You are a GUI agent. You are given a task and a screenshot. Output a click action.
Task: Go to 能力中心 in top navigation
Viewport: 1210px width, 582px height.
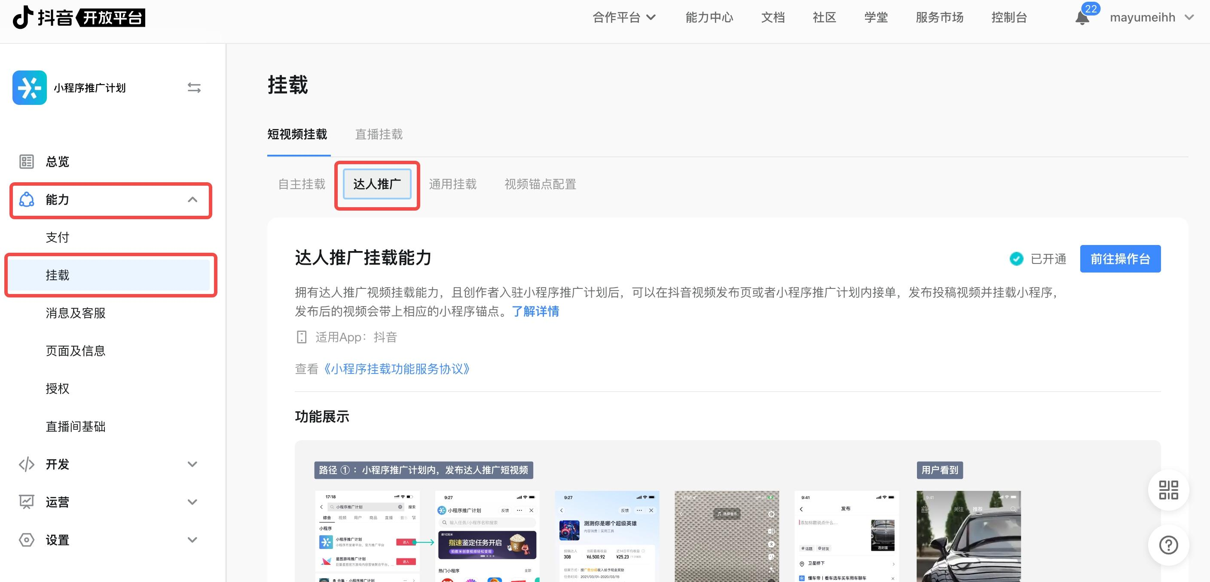point(709,17)
